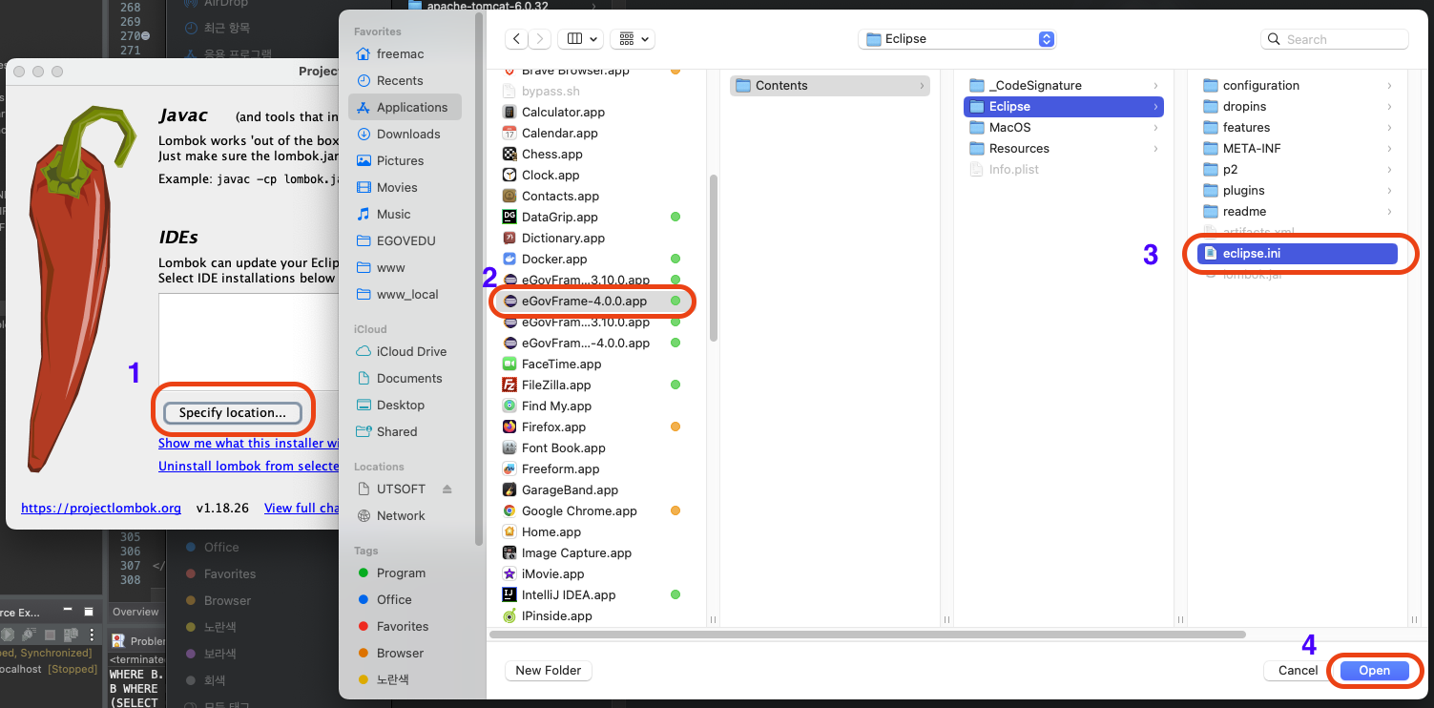Image resolution: width=1434 pixels, height=708 pixels.
Task: Go back in the file dialog
Action: coord(516,39)
